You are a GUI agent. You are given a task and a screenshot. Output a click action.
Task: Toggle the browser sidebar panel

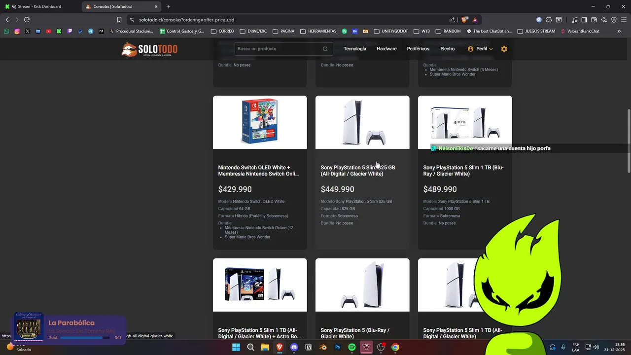584,20
